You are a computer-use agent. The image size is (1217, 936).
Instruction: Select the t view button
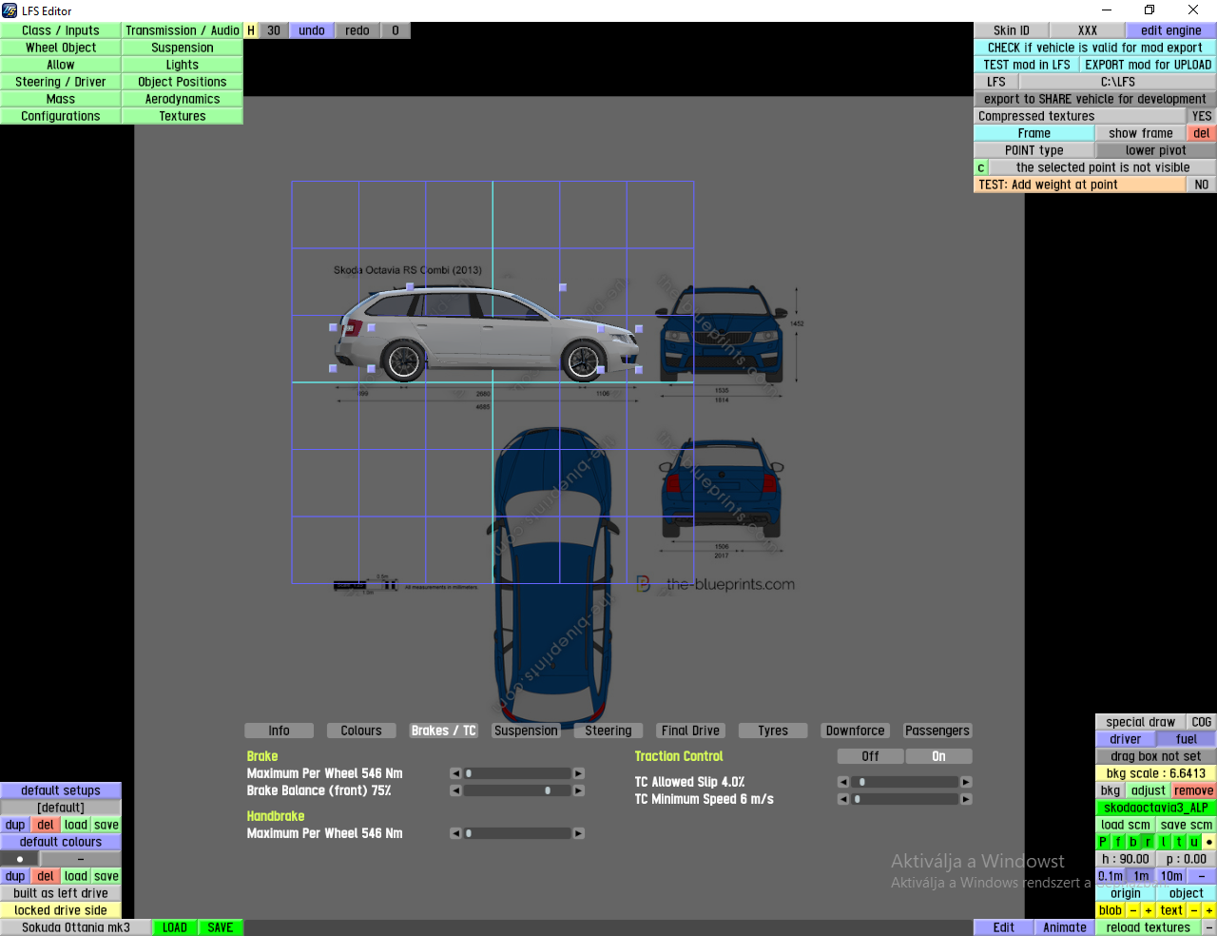tap(1179, 842)
